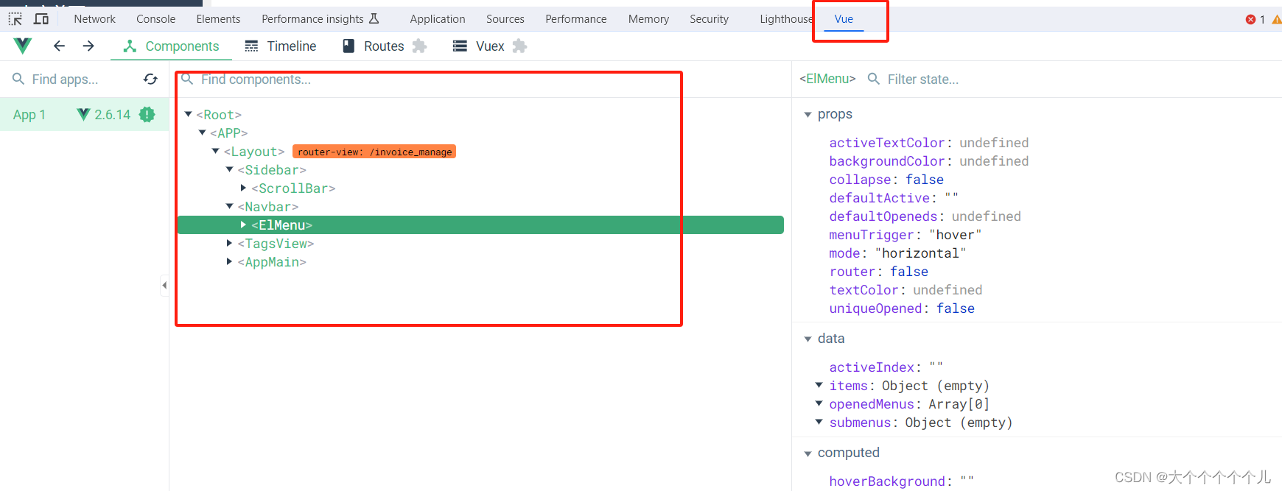1282x491 pixels.
Task: Open the Network tab
Action: click(94, 19)
